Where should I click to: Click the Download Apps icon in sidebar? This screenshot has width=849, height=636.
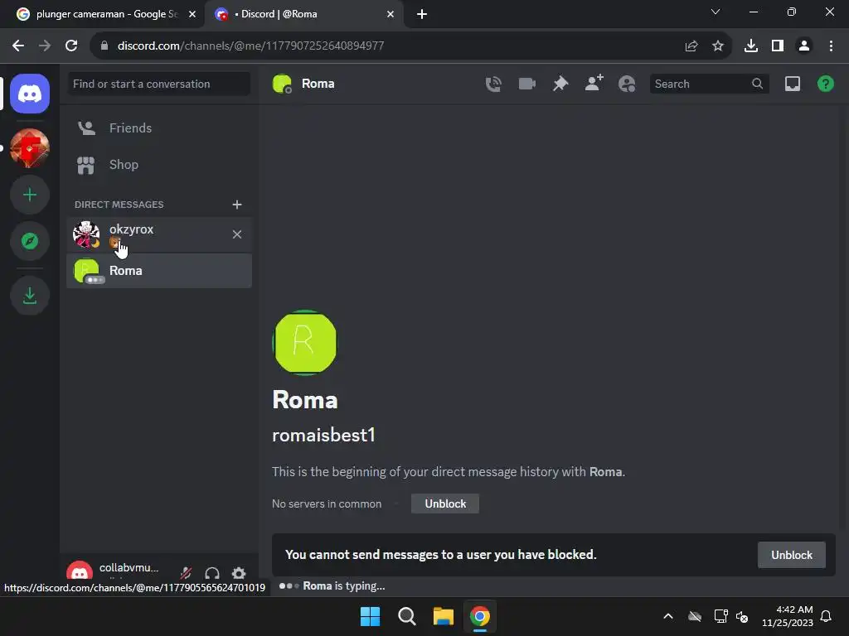point(30,296)
